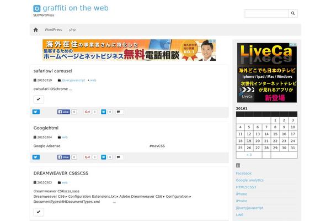Click Facebook like count on Googlehtml post
331x221 pixels.
click(74, 157)
